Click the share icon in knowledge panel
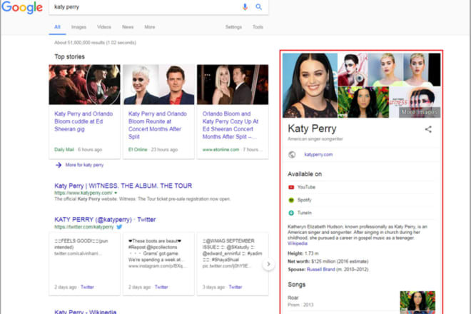The width and height of the screenshot is (471, 314). pos(428,129)
